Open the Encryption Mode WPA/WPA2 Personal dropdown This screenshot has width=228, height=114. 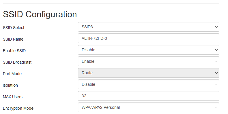coord(148,107)
